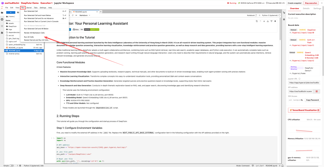Open the Kernel menu
The height and width of the screenshot is (167, 324).
29,7
